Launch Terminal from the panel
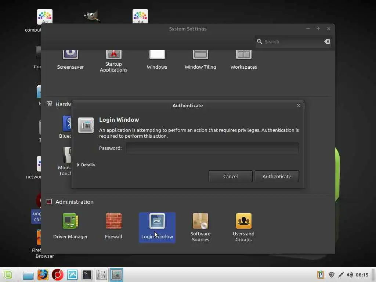The height and width of the screenshot is (282, 376). pyautogui.click(x=87, y=275)
